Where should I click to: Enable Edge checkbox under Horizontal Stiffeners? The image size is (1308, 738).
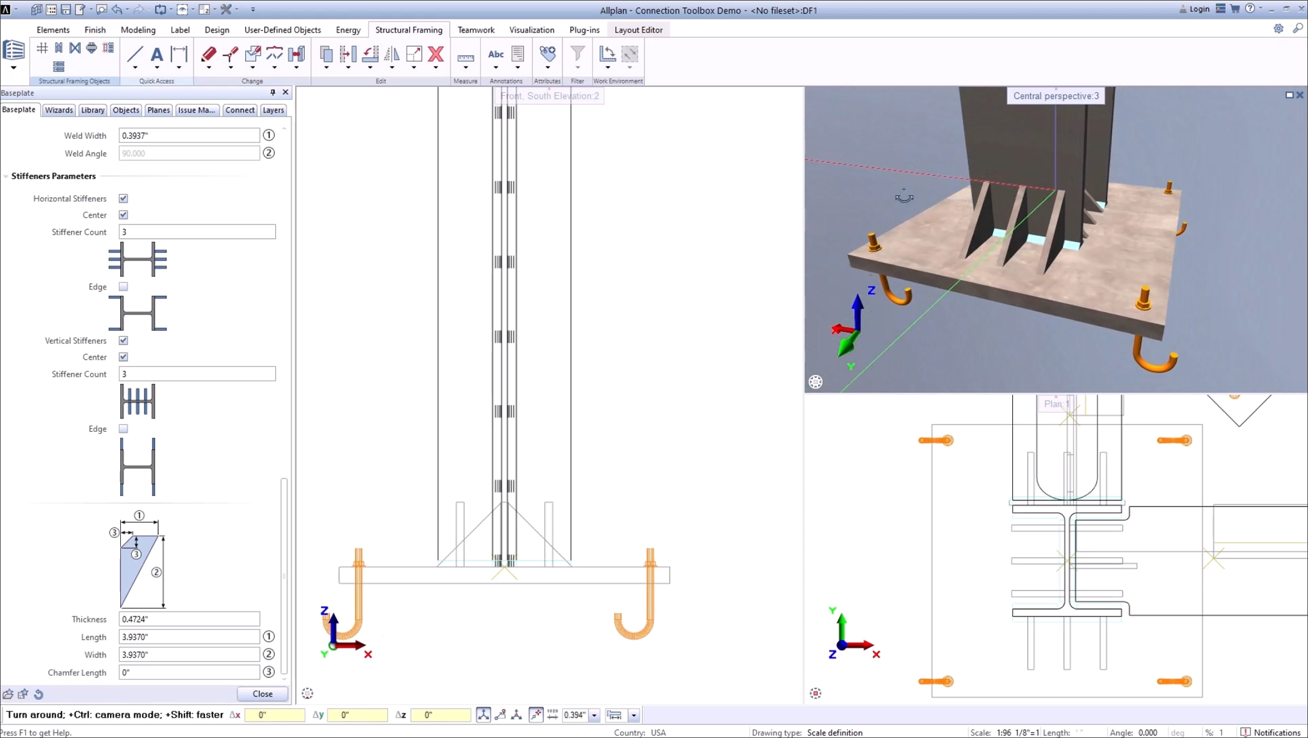click(x=123, y=286)
